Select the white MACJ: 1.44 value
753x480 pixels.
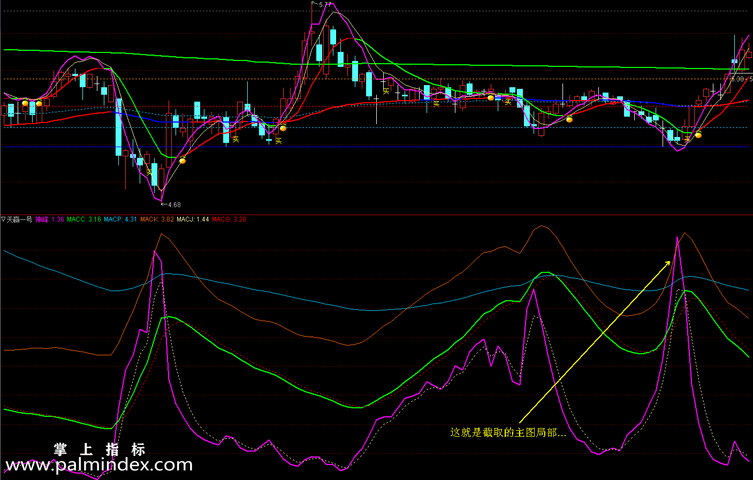coord(193,219)
